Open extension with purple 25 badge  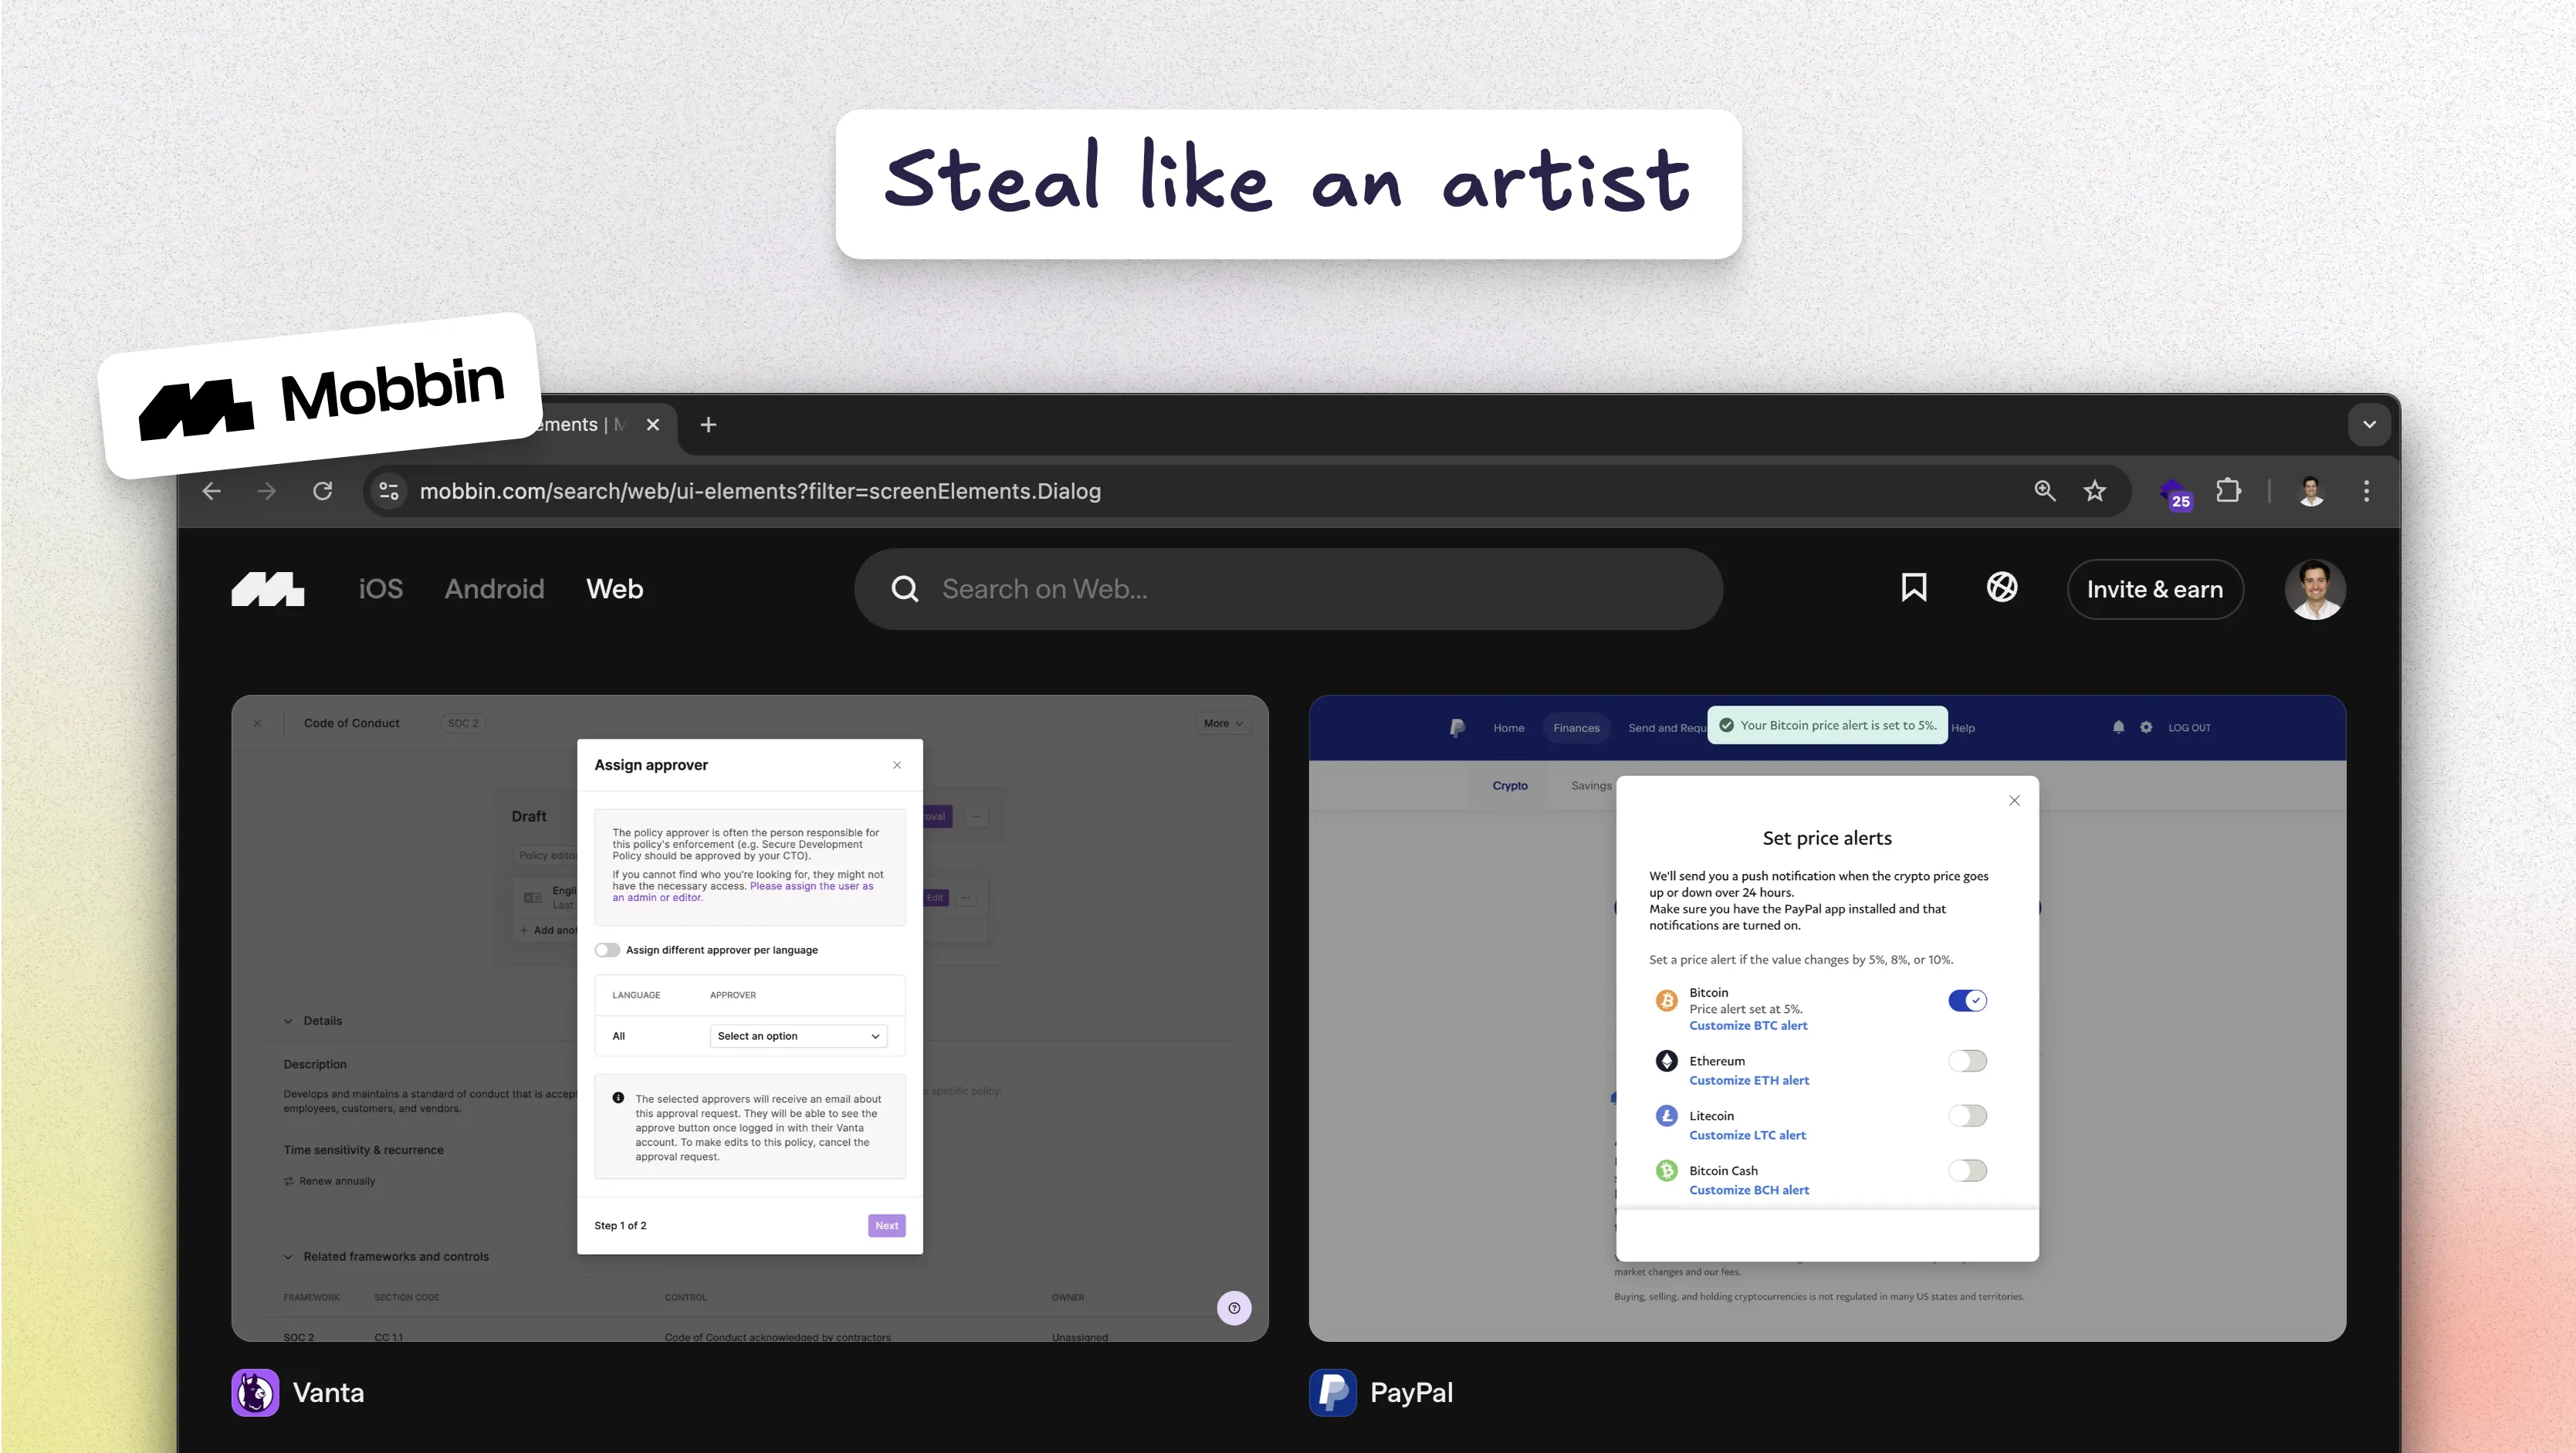(x=2176, y=493)
